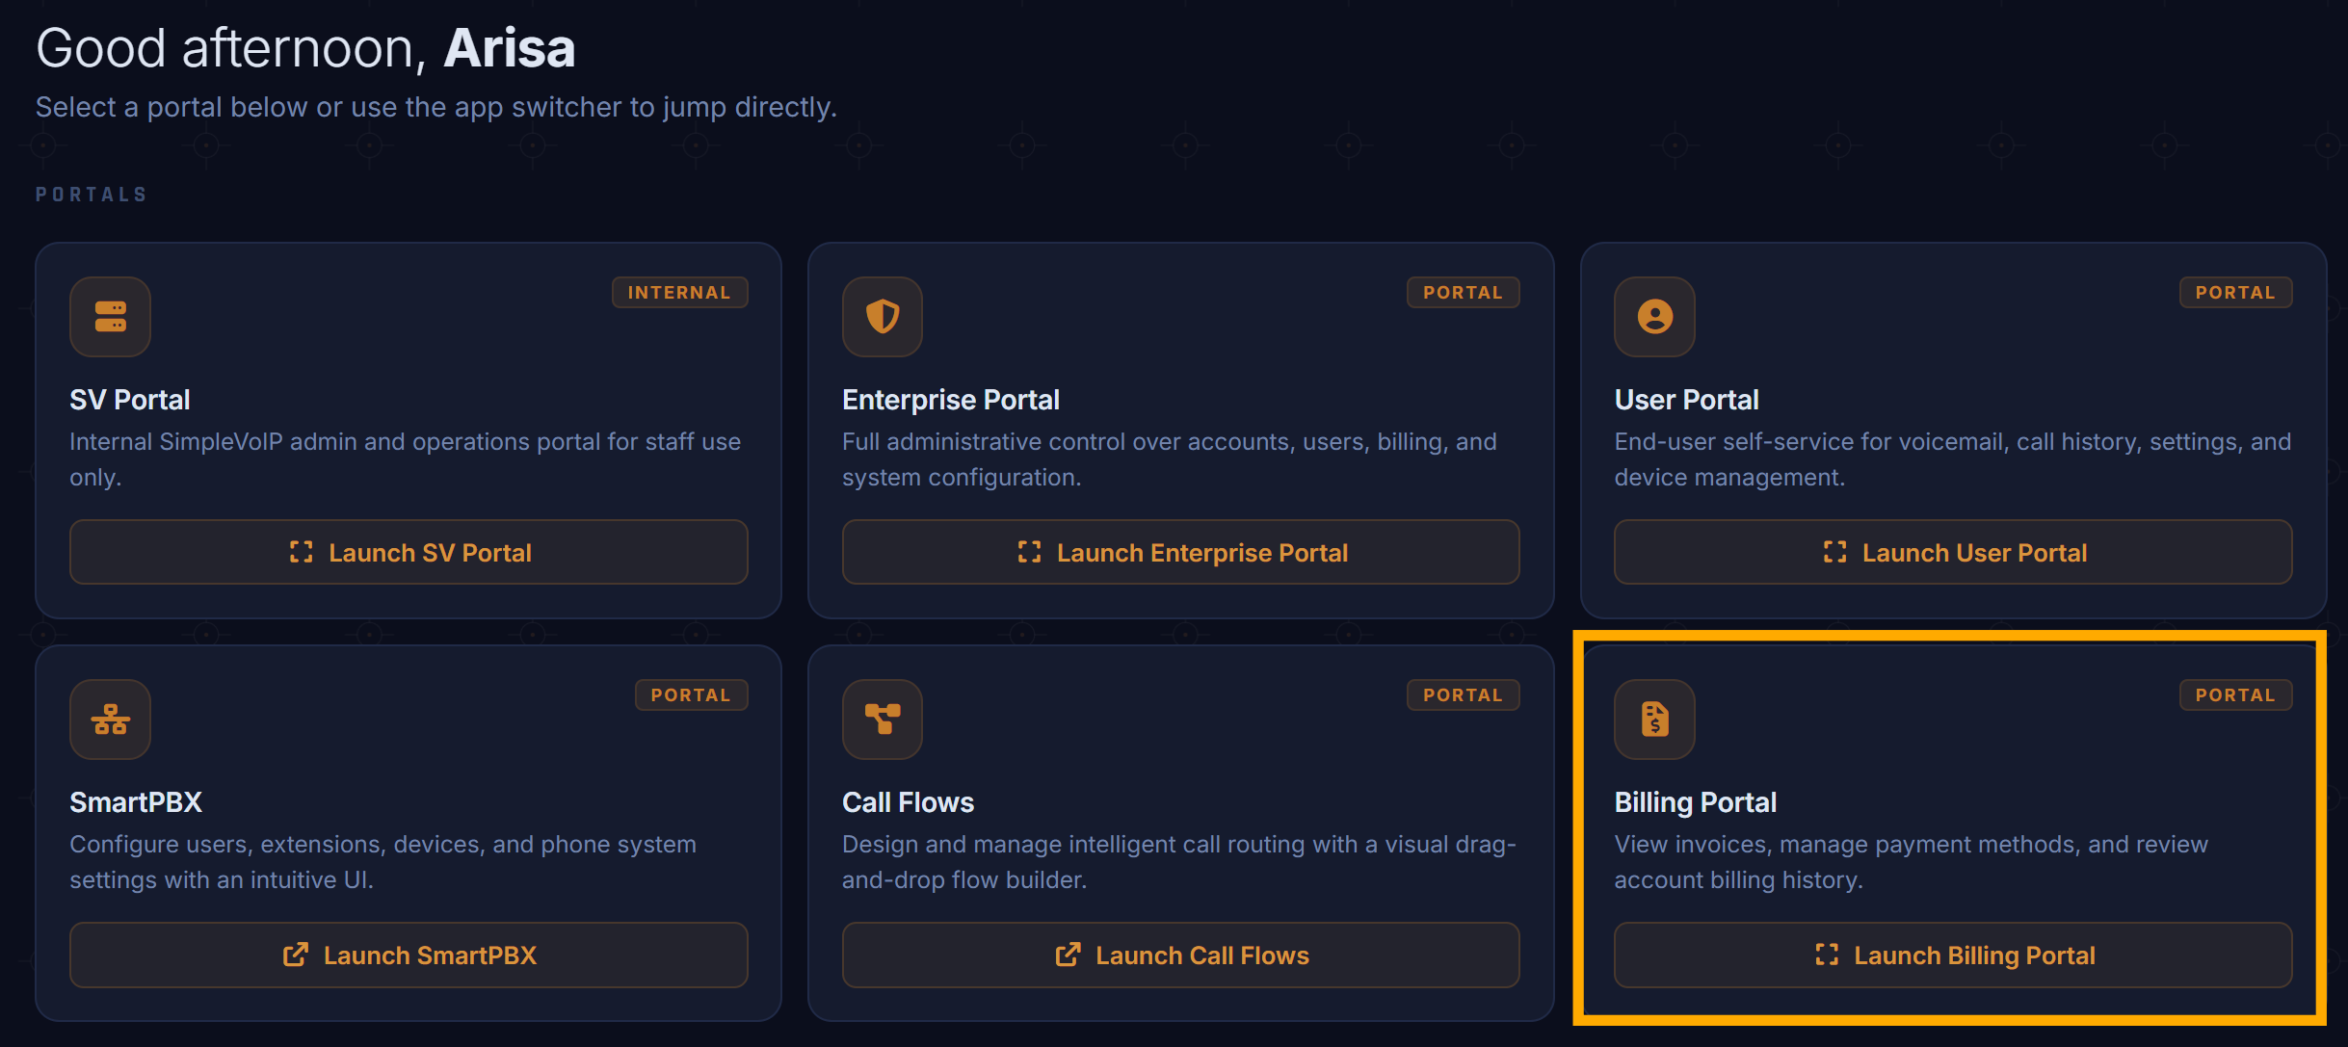The image size is (2348, 1047).
Task: Click the external-link icon on Launch SmartPBX
Action: pyautogui.click(x=296, y=955)
